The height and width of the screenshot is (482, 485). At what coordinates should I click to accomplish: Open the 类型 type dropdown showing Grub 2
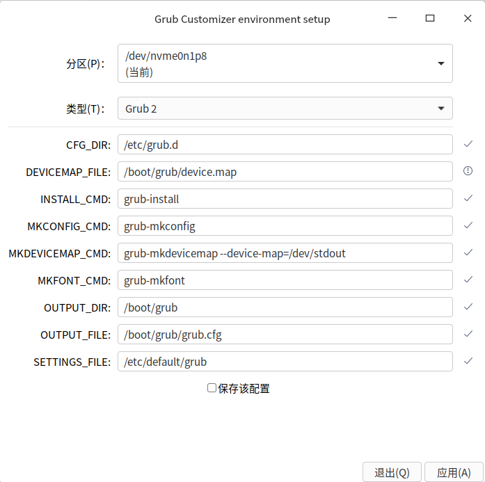point(285,109)
